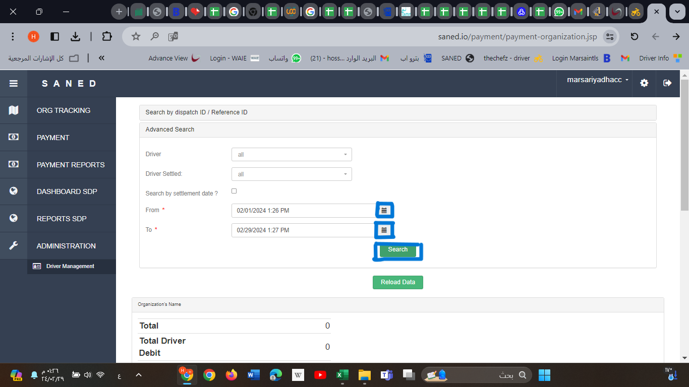Click the green Search button
689x387 pixels.
click(x=397, y=249)
